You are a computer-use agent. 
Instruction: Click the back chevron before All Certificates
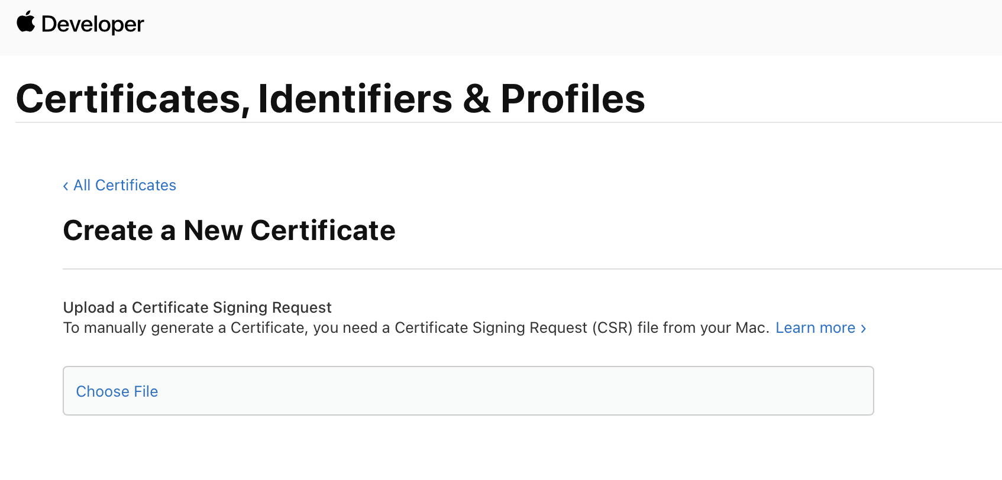click(66, 186)
